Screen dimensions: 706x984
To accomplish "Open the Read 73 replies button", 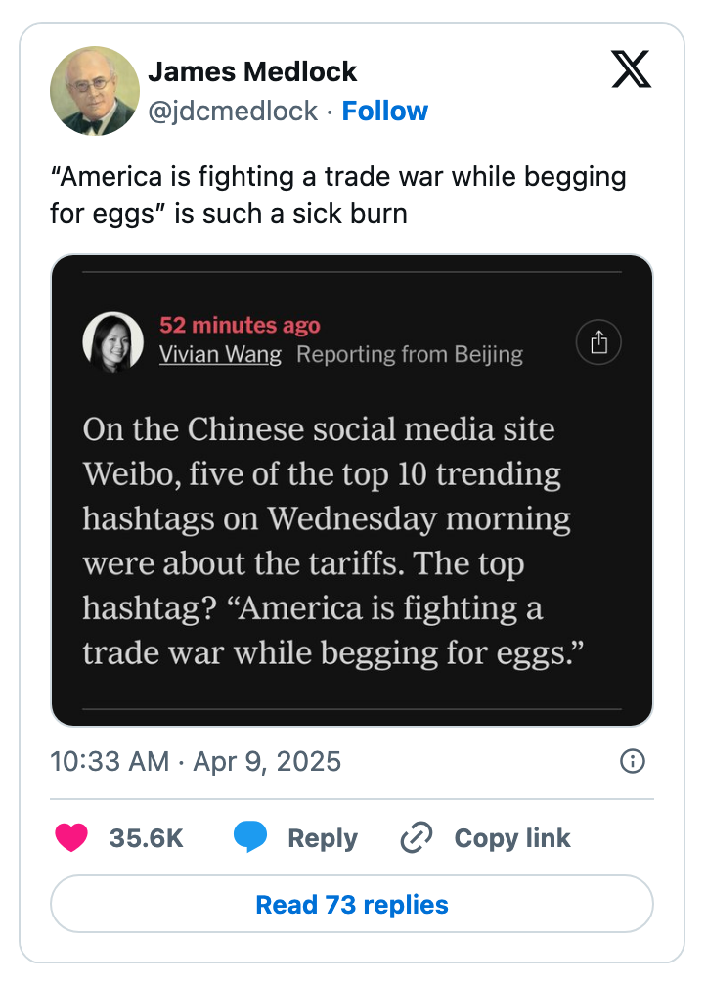I will pyautogui.click(x=352, y=904).
